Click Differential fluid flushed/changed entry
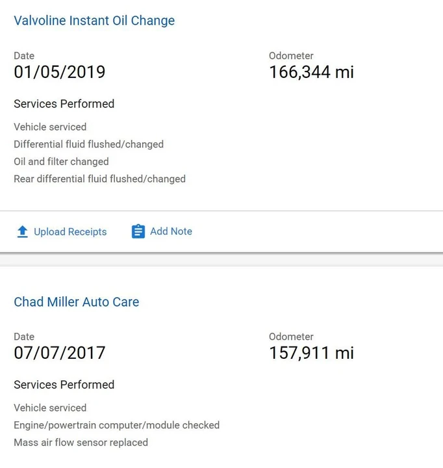Screen dimensions: 443x468 click(88, 144)
